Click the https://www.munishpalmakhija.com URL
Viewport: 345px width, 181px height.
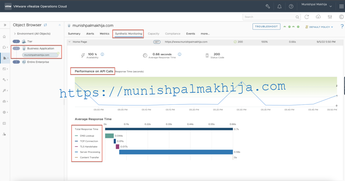[x=186, y=42]
